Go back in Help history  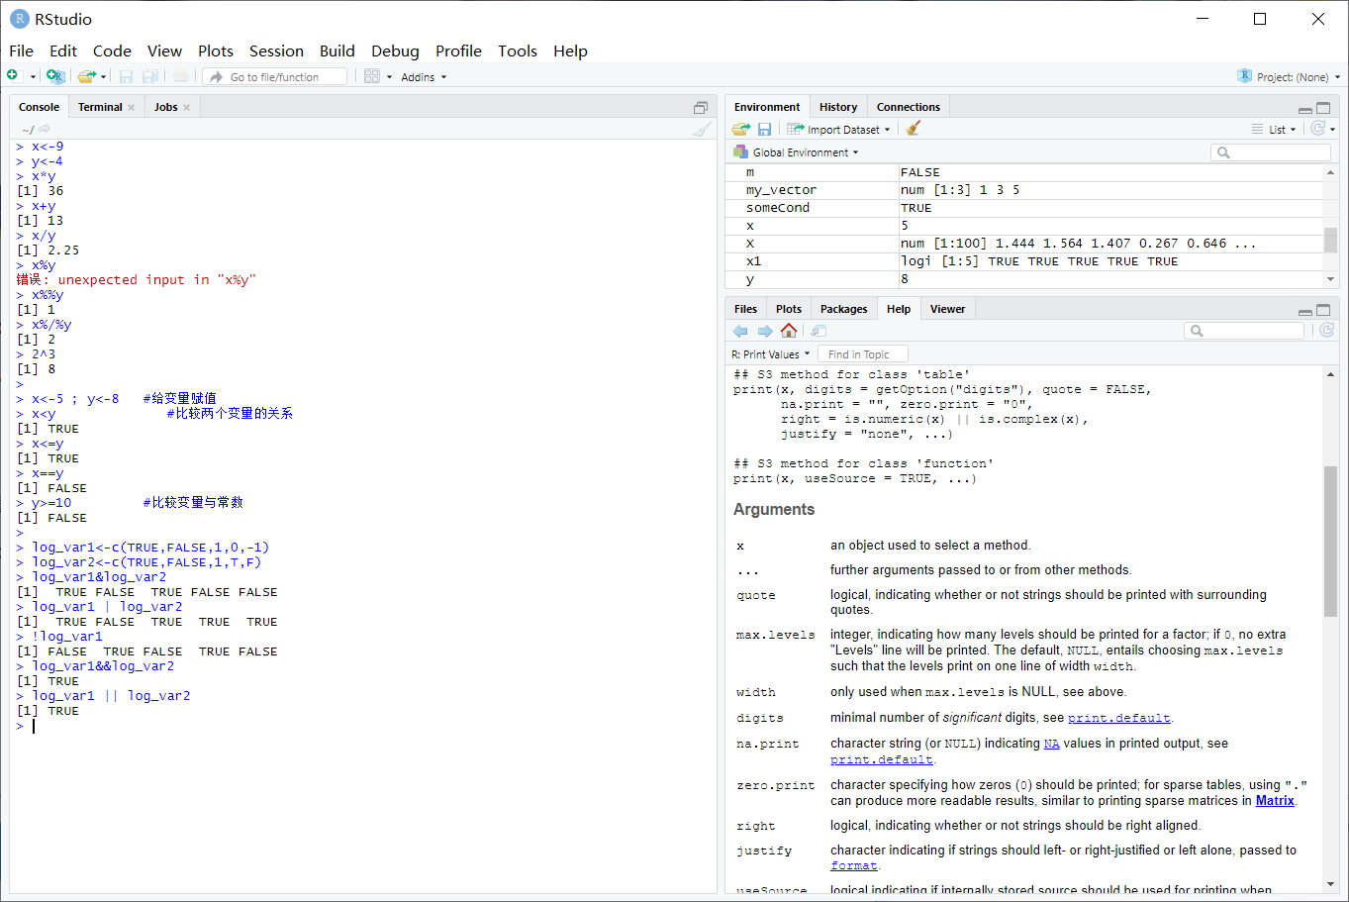740,331
